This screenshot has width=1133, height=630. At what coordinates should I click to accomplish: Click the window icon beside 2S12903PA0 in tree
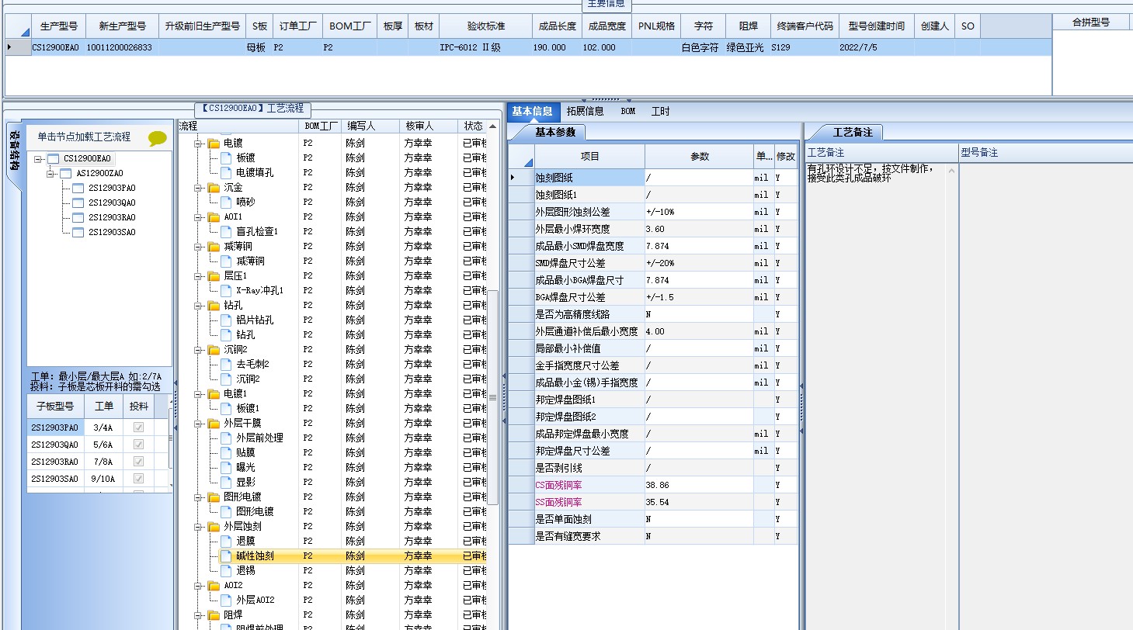[78, 188]
